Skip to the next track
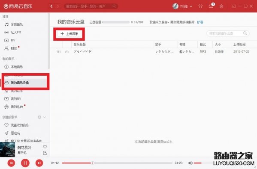This screenshot has width=257, height=169. pos(39,163)
